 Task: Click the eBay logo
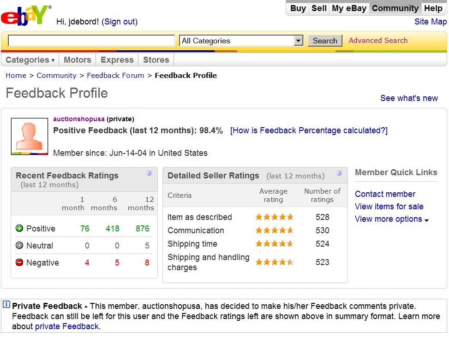pyautogui.click(x=26, y=16)
